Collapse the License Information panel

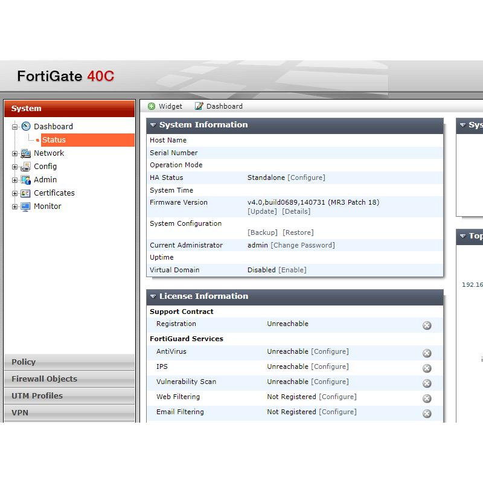point(152,296)
